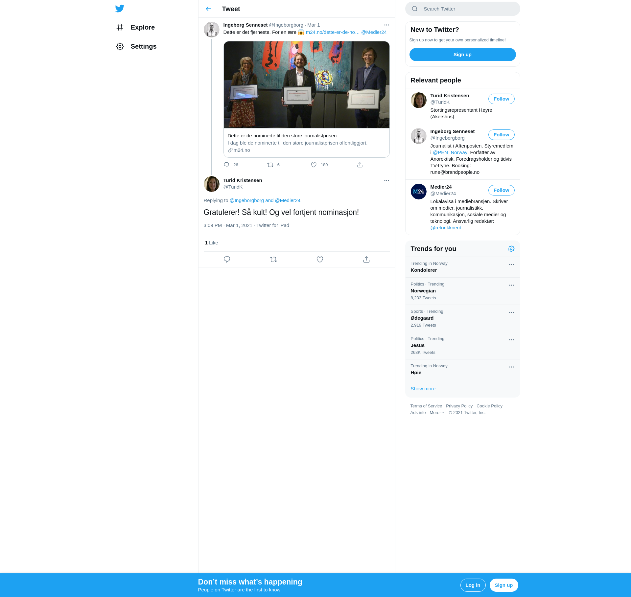
Task: Open Turid Kristensen's avatar in Relevant people
Action: [x=419, y=100]
